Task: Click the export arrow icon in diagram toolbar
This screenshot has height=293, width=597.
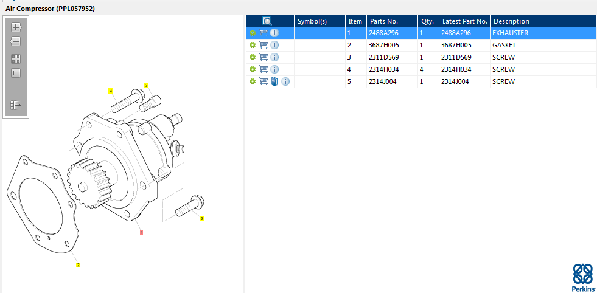Action: pyautogui.click(x=16, y=105)
